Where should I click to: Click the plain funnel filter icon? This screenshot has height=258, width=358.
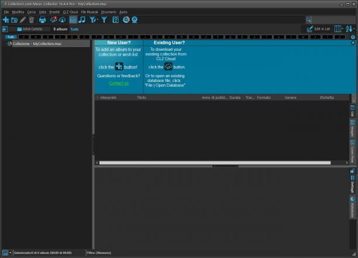[104, 20]
